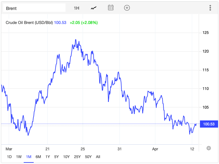Select the 25Y time range
The width and height of the screenshot is (219, 164).
(x=77, y=157)
